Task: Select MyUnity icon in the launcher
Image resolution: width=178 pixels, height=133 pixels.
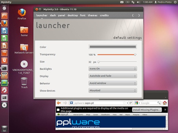Action: pos(4,83)
